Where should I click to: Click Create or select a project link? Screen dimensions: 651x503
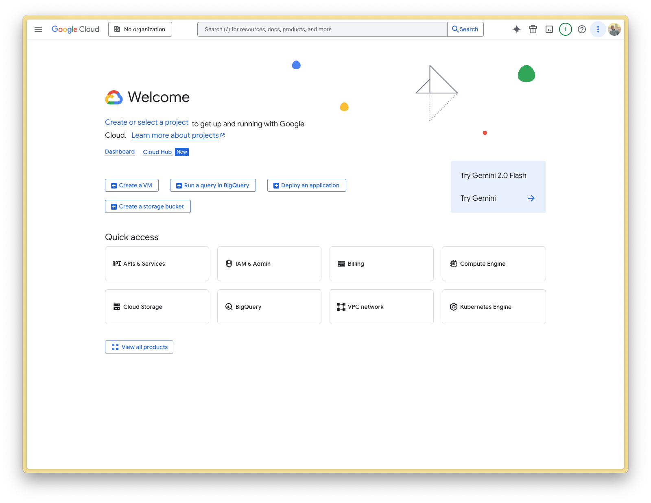[x=146, y=122]
